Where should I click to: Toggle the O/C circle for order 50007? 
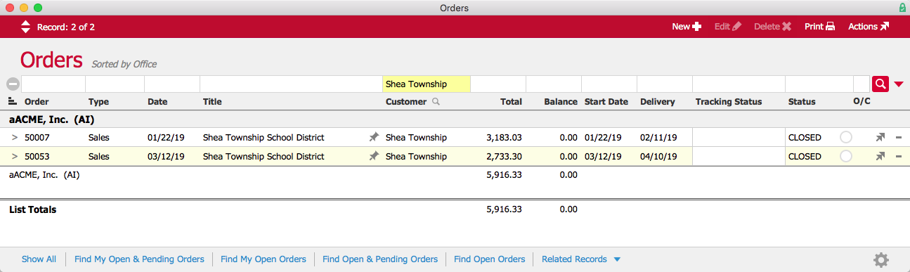[x=846, y=138]
